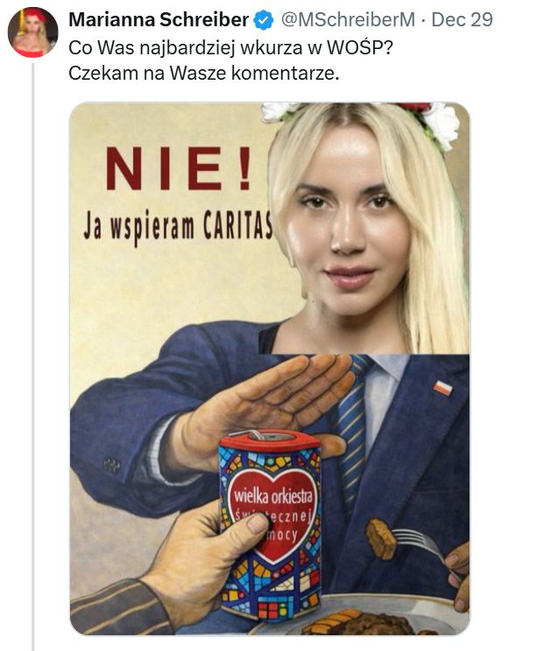This screenshot has width=558, height=651.
Task: Click the Czekam na Wasze komentarze line
Action: pyautogui.click(x=204, y=73)
